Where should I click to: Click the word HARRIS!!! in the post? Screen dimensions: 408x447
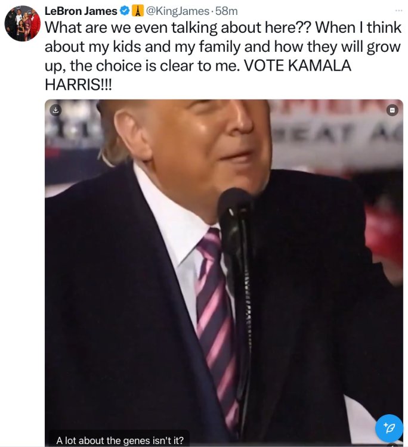tap(79, 85)
